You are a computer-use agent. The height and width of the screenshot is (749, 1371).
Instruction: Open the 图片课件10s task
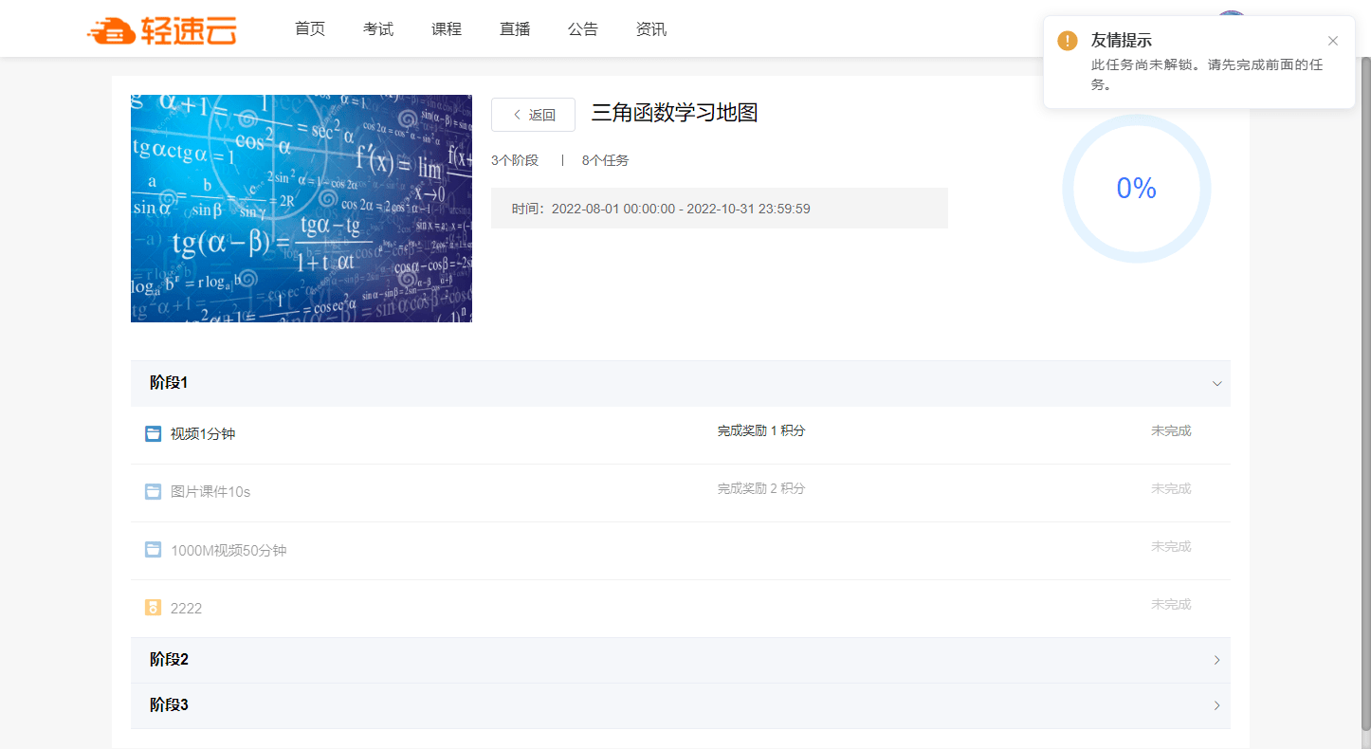coord(210,492)
